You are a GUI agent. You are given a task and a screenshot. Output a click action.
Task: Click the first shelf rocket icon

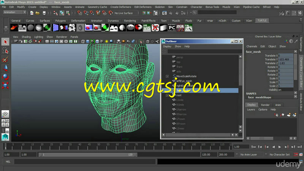[x=14, y=28]
